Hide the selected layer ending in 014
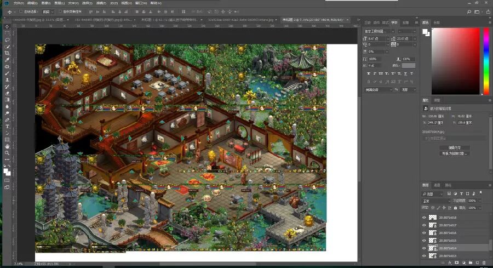The height and width of the screenshot is (268, 493). coord(424,248)
